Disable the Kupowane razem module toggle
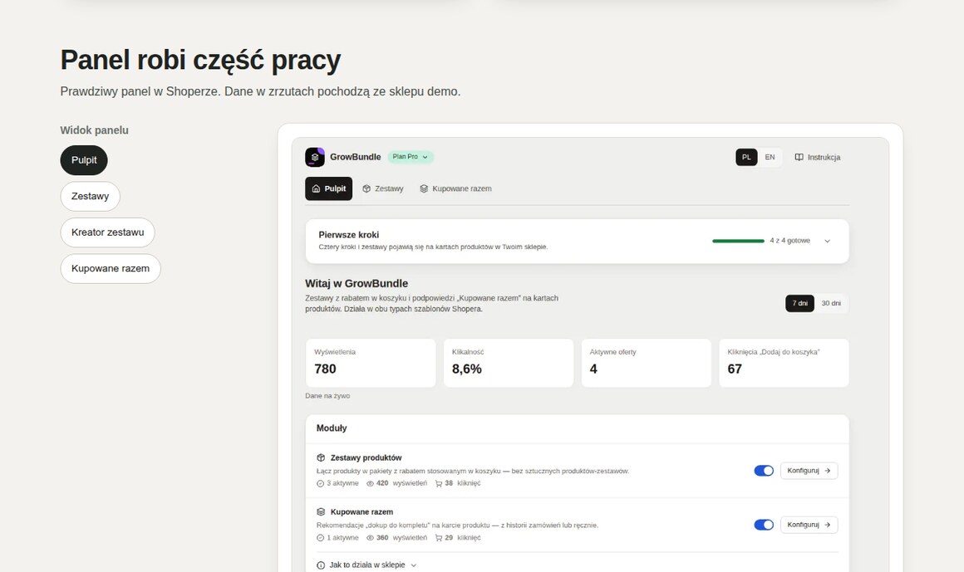 click(x=764, y=525)
